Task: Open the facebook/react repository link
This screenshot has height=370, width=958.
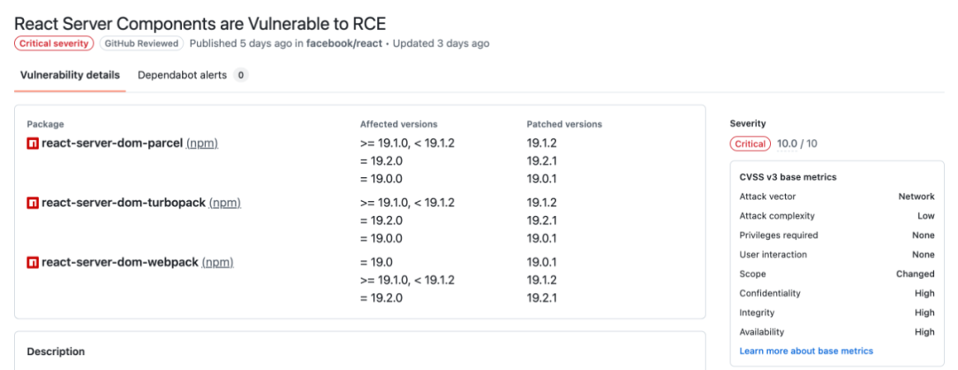Action: pyautogui.click(x=346, y=43)
